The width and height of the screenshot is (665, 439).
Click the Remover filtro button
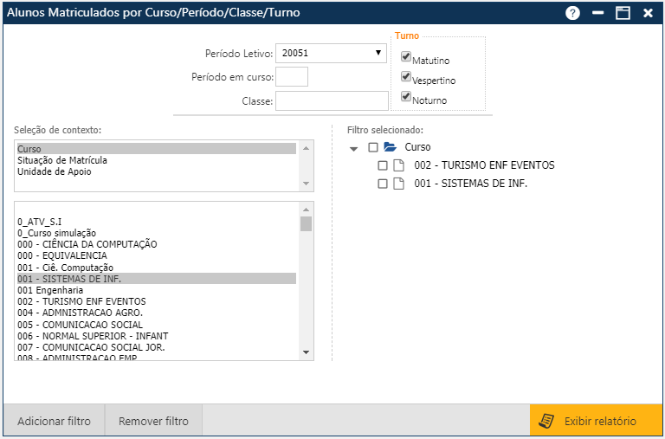point(153,422)
